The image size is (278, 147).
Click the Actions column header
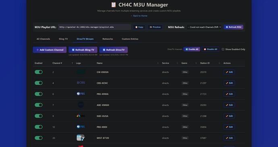coord(227,63)
